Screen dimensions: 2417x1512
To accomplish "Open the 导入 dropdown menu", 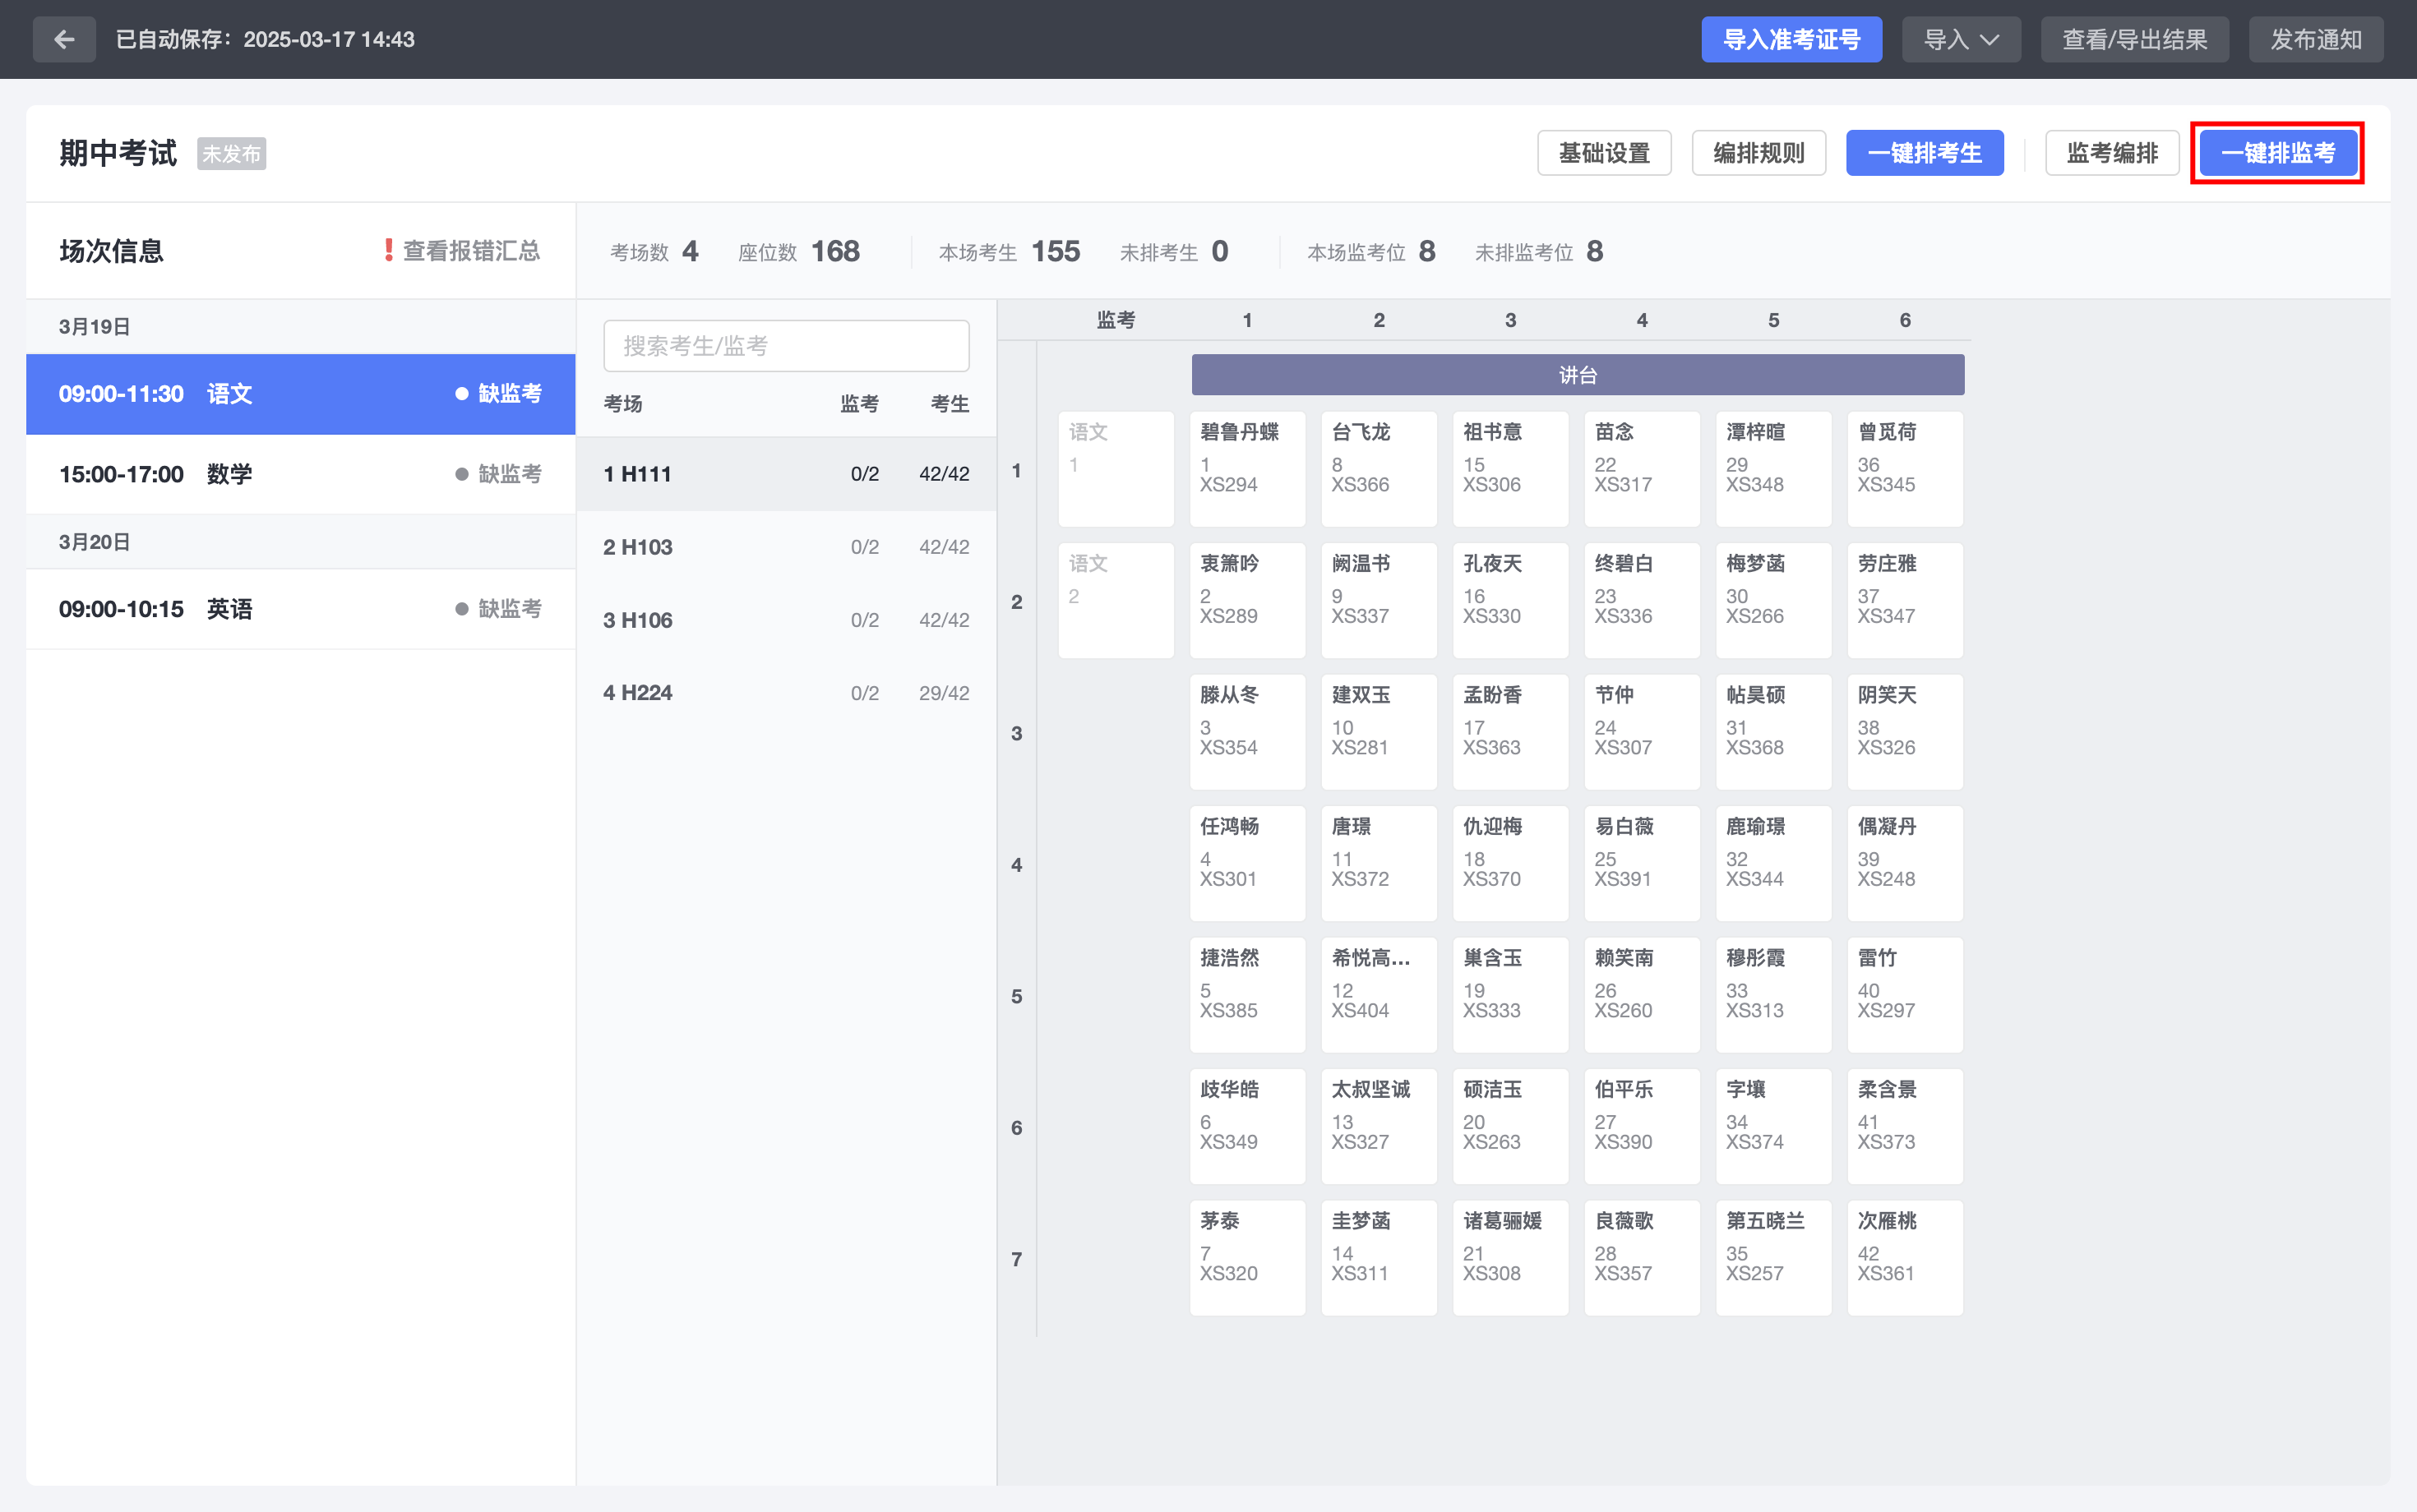I will tap(1961, 39).
